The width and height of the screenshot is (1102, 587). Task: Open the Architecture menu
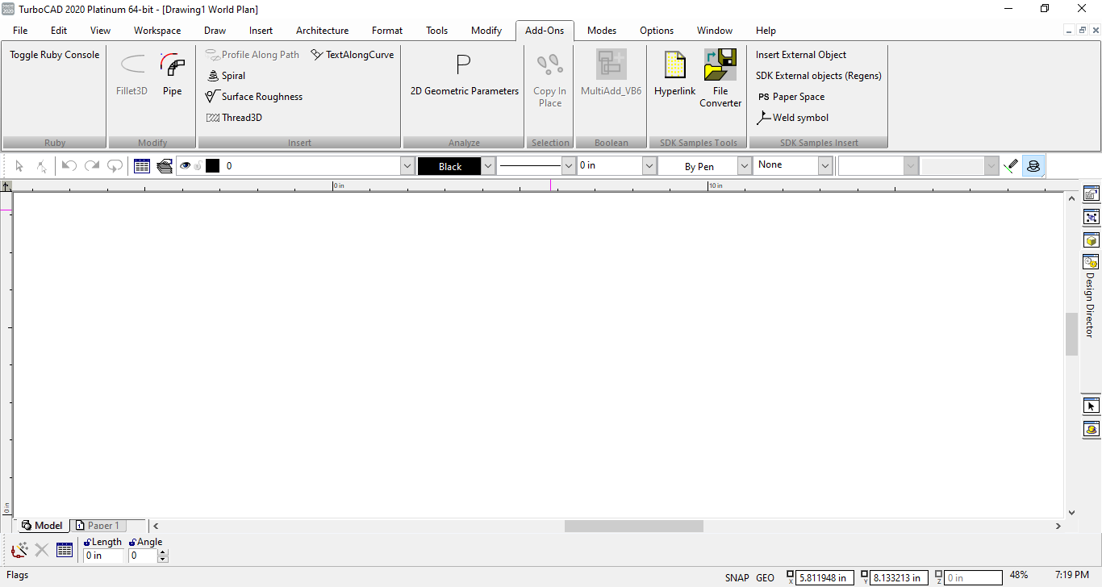click(322, 31)
